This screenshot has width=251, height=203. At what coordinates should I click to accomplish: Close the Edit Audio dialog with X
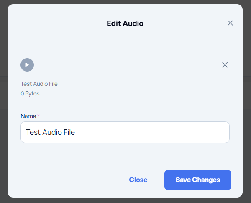point(230,23)
